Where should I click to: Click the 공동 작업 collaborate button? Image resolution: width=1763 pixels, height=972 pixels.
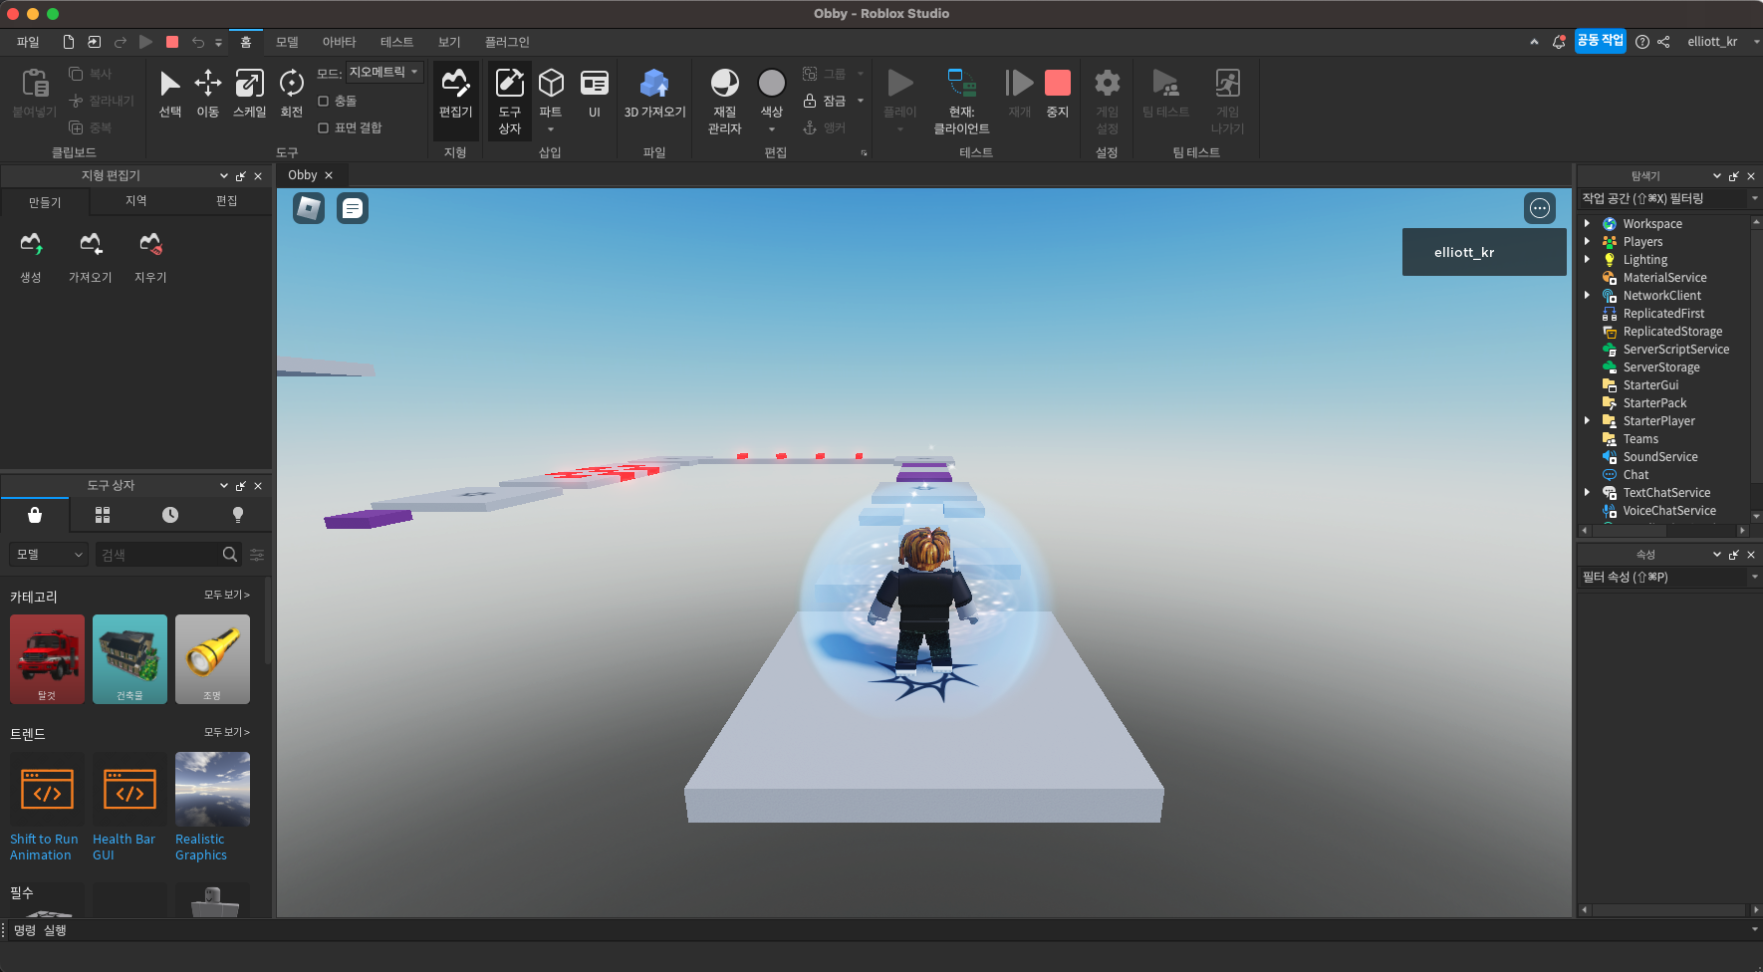(x=1600, y=41)
